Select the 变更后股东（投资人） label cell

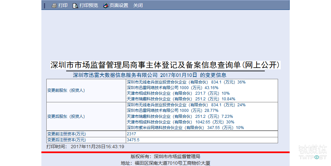click(x=86, y=116)
